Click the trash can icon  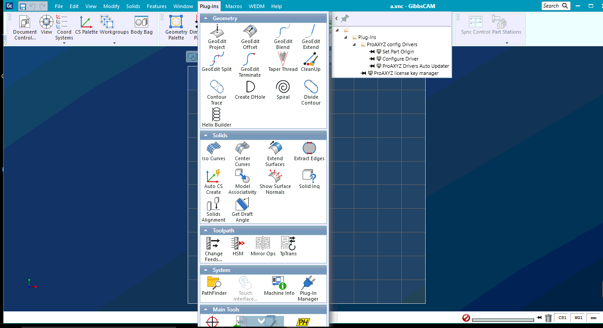(548, 318)
